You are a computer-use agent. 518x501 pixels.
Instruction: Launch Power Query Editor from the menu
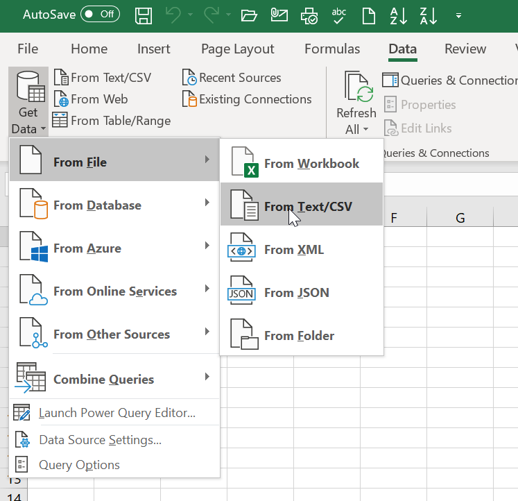[116, 414]
